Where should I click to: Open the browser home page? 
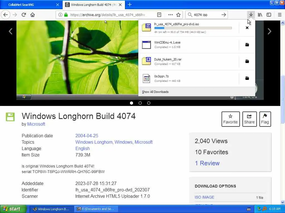click(x=33, y=15)
